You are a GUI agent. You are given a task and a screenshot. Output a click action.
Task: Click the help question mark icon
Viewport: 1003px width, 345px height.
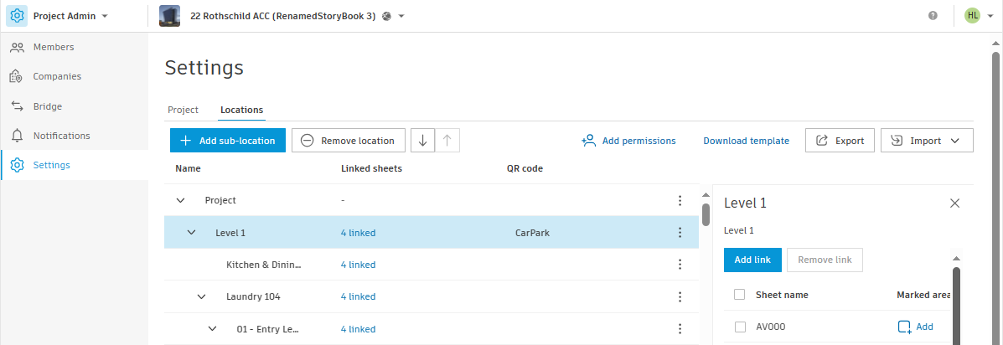(x=933, y=16)
